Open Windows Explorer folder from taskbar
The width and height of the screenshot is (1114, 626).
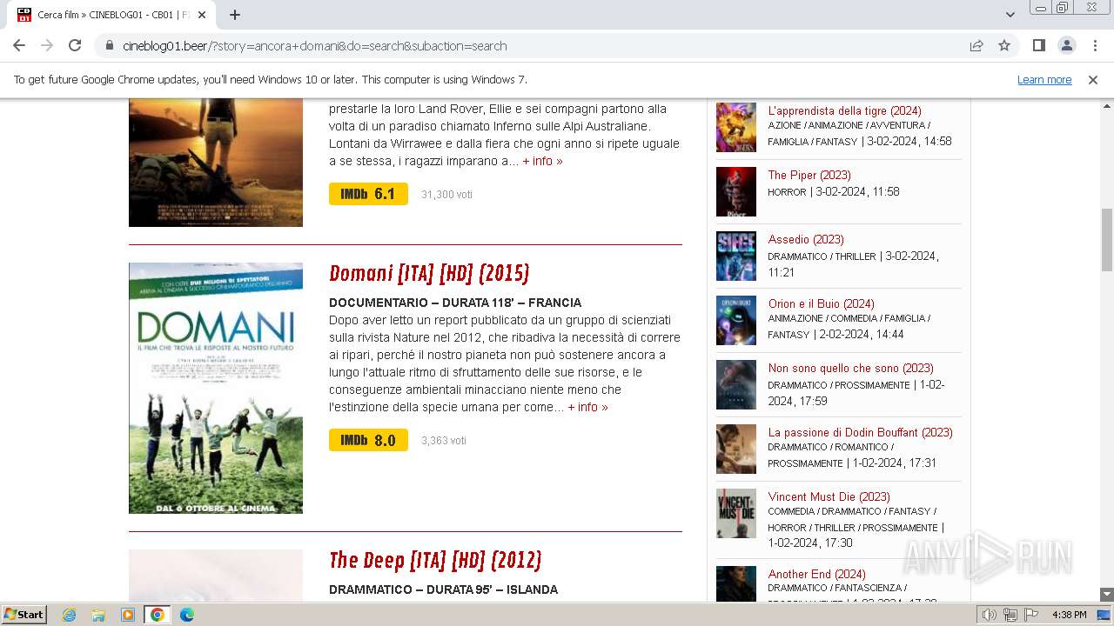pyautogui.click(x=98, y=615)
